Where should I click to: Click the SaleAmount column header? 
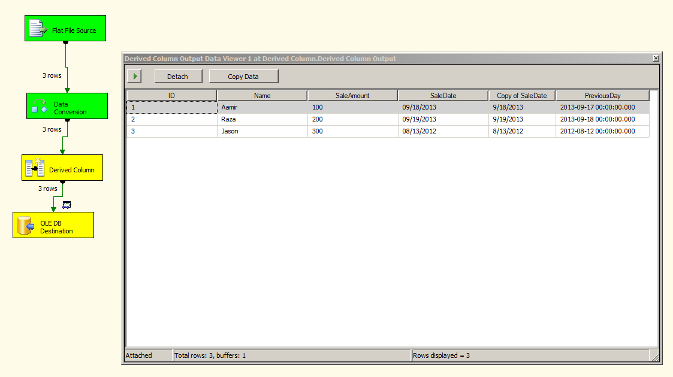coord(352,95)
